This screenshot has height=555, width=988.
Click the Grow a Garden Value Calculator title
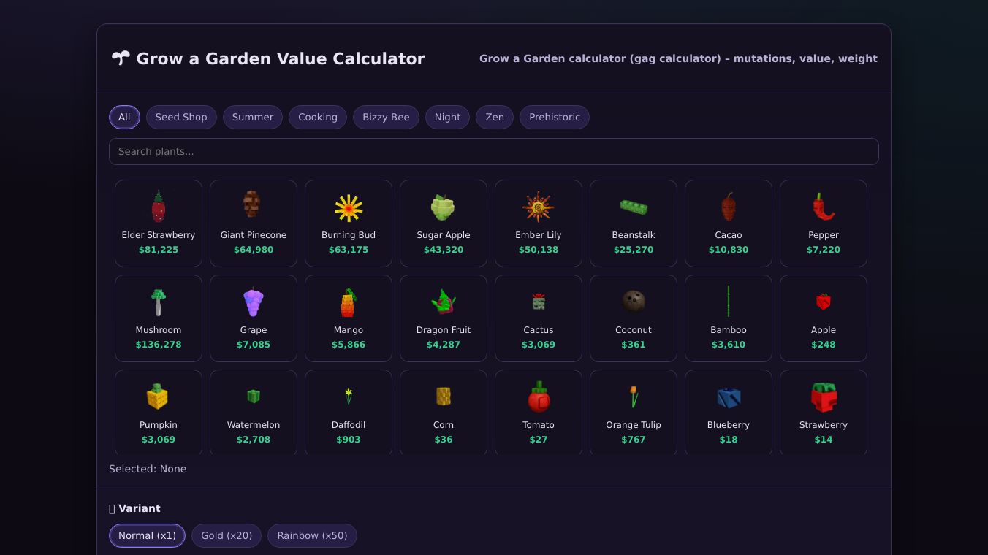pyautogui.click(x=281, y=58)
